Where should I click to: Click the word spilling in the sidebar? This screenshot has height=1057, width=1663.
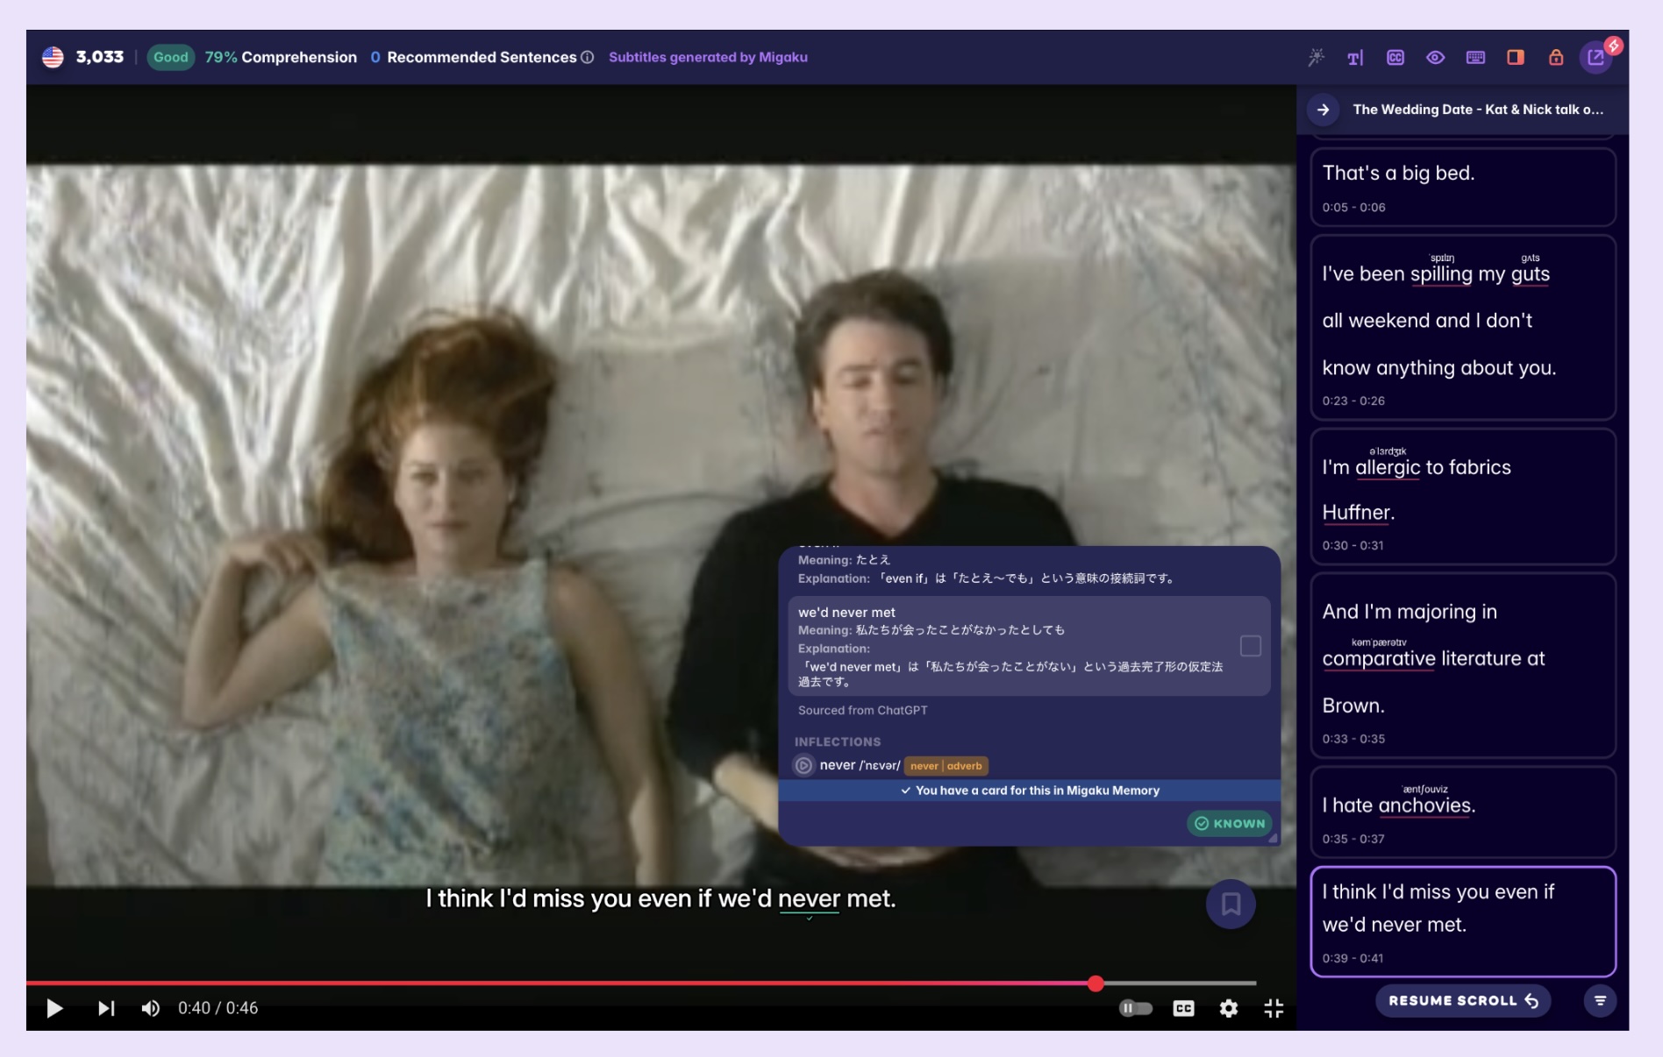1441,273
